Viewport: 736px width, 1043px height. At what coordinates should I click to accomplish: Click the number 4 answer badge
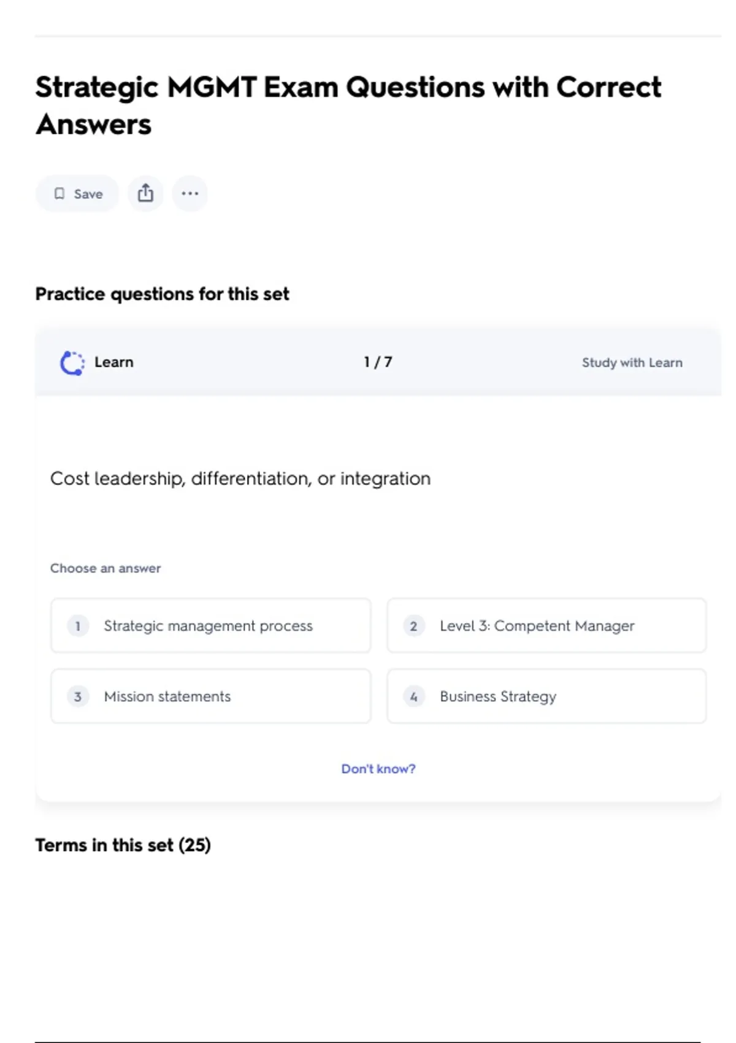pos(413,696)
